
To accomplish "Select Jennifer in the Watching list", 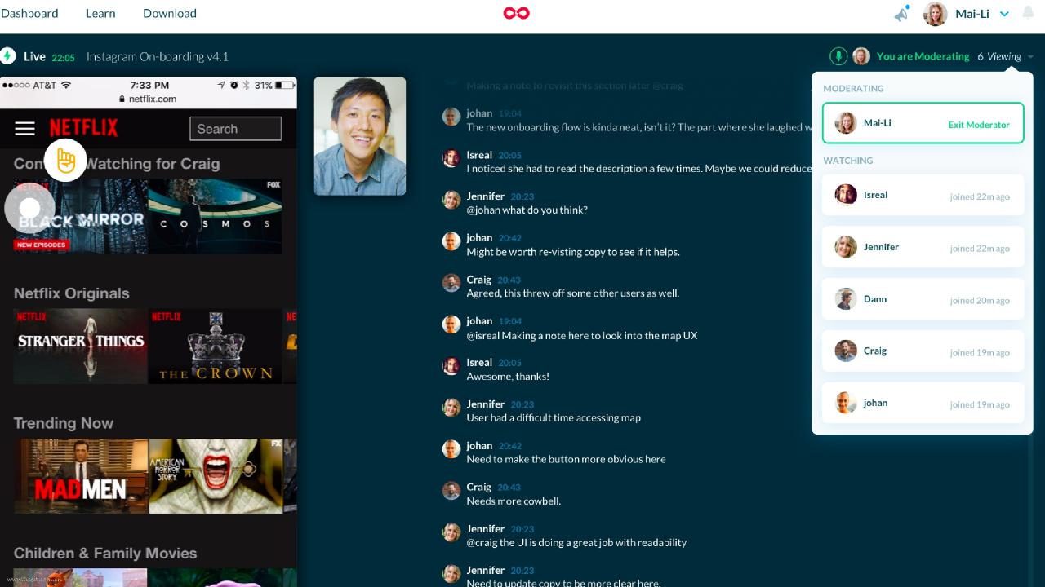I will coord(923,247).
